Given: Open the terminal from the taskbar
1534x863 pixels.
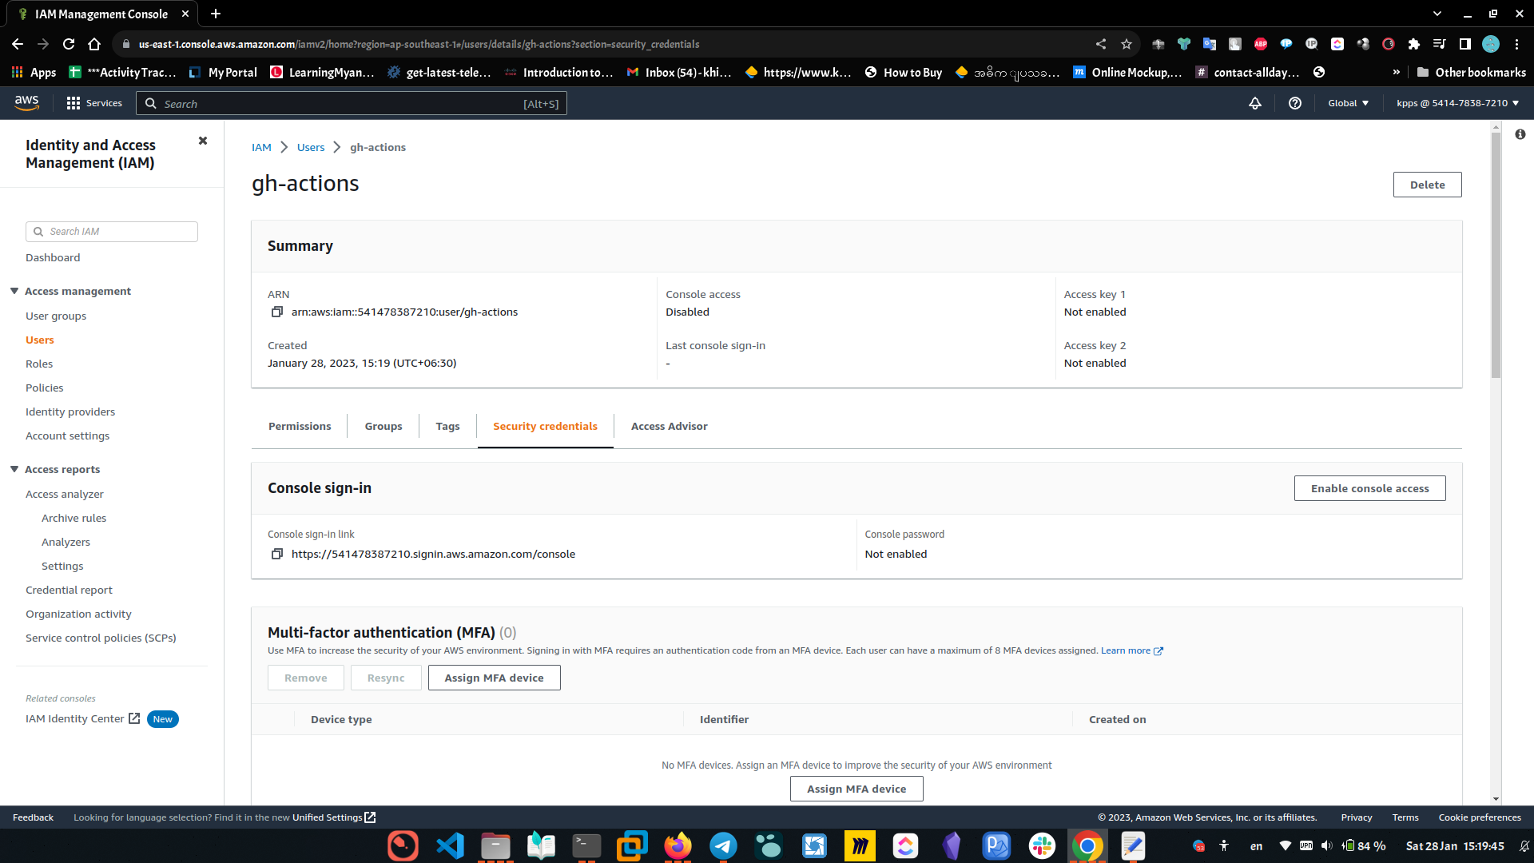Looking at the screenshot, I should tap(587, 845).
